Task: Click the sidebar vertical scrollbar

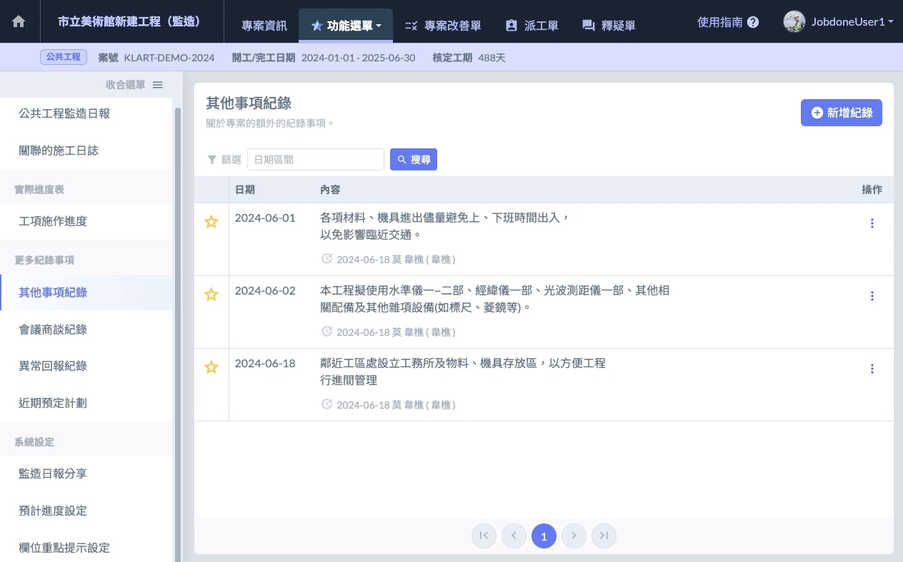Action: coord(178,321)
